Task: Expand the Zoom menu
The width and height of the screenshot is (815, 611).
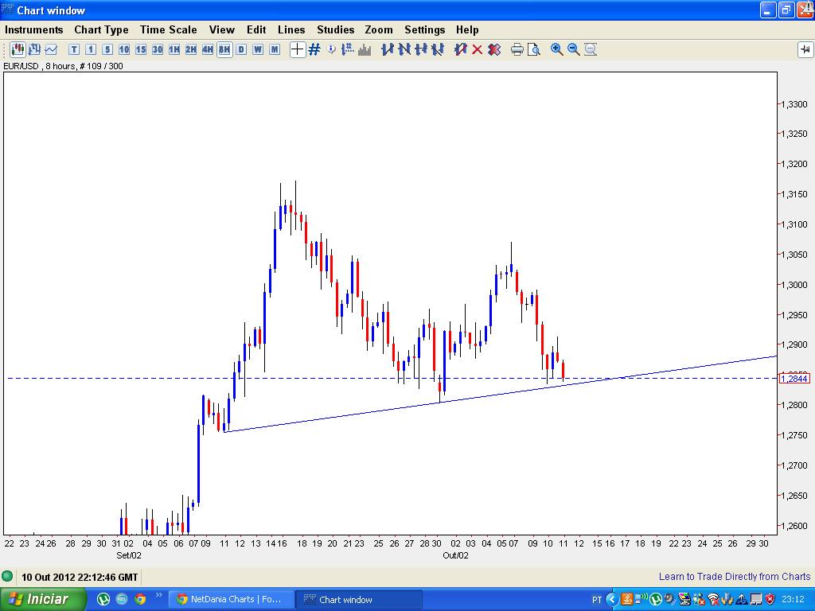Action: (379, 29)
